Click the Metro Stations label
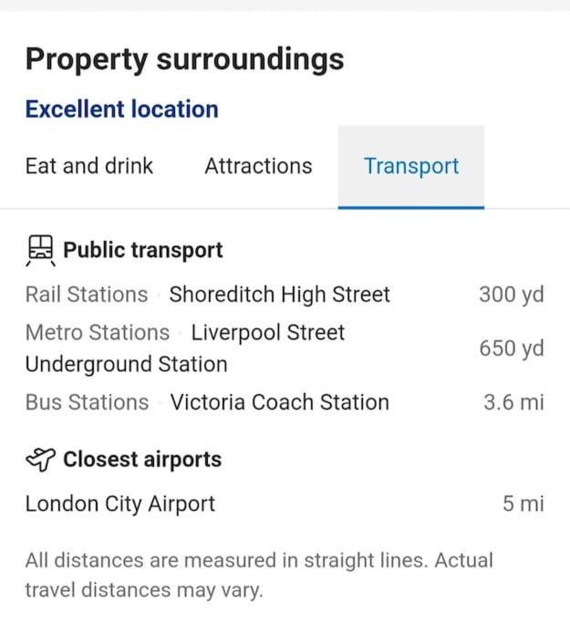This screenshot has height=623, width=570. (98, 332)
